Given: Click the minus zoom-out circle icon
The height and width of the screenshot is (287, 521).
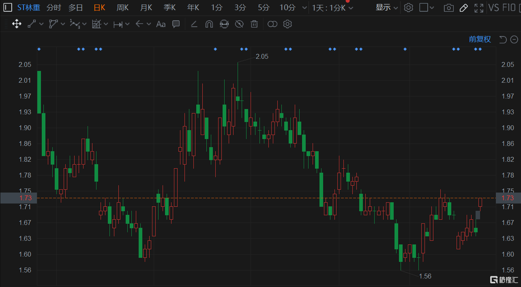Looking at the screenshot, I should click(514, 39).
